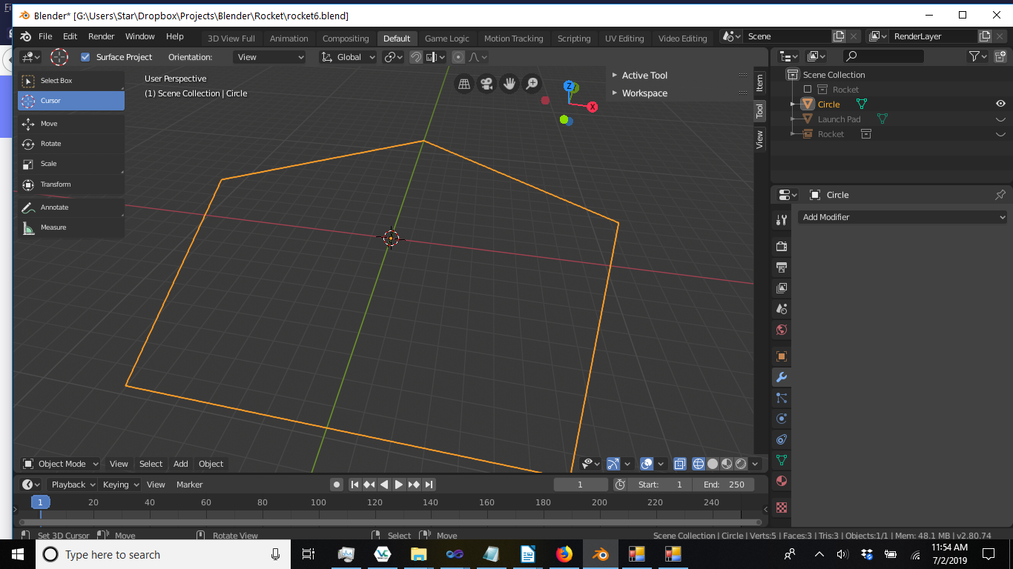Open the Add Modifier dropdown
The image size is (1013, 569).
(x=903, y=217)
